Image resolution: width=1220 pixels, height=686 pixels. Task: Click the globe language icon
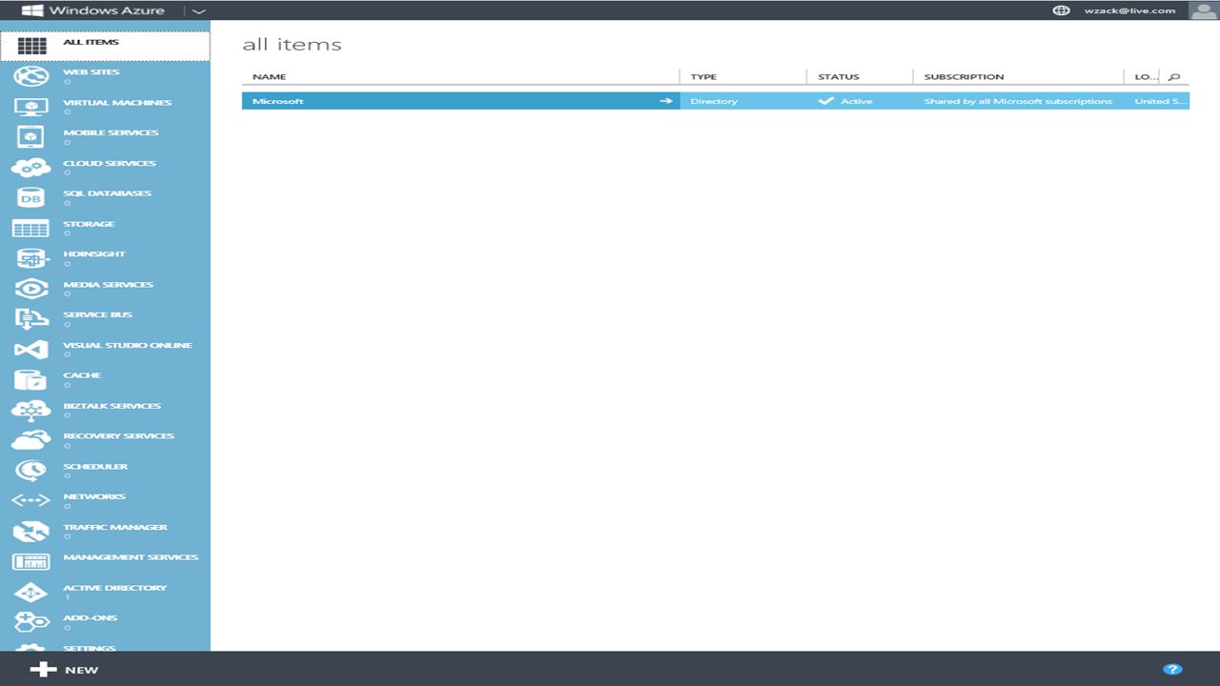(1061, 10)
